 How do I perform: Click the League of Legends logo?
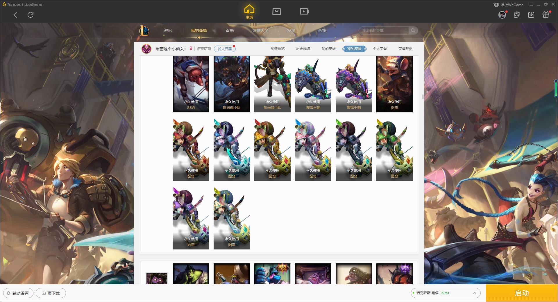tap(144, 30)
